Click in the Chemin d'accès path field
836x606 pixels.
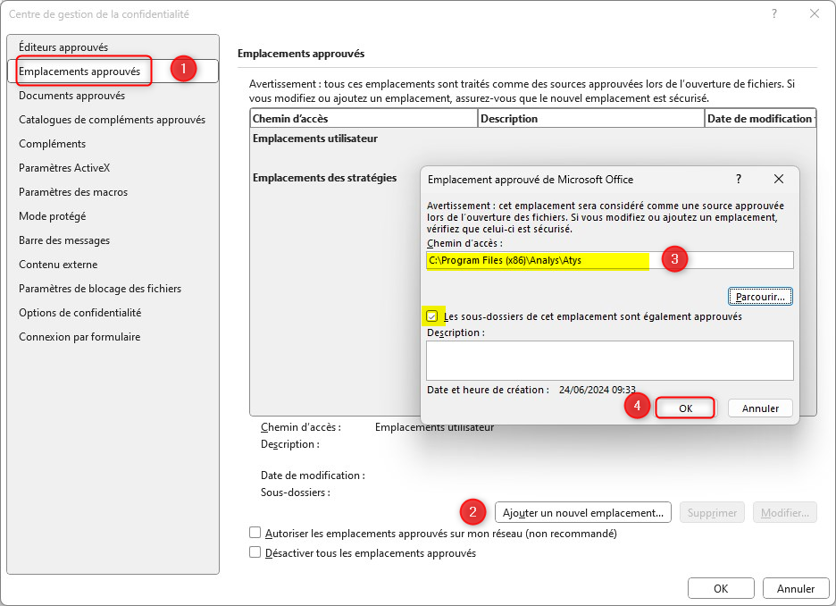609,260
